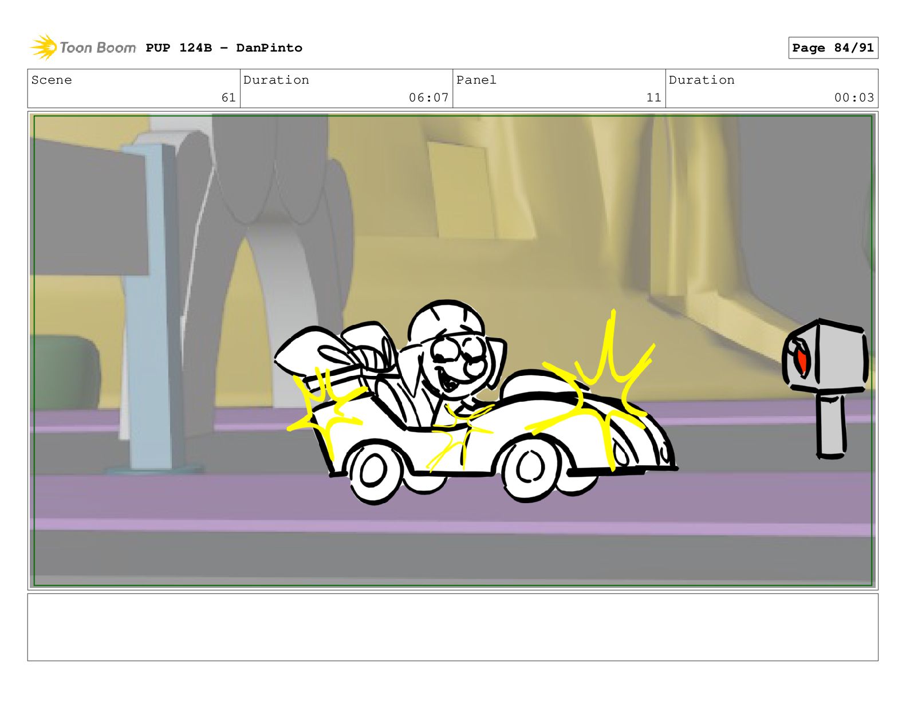This screenshot has height=702, width=906.
Task: Click the "Panel" header label
Action: tap(476, 80)
